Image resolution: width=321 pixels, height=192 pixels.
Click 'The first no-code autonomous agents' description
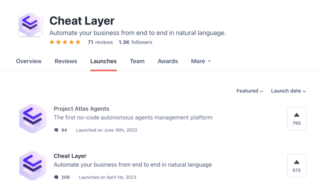(133, 118)
